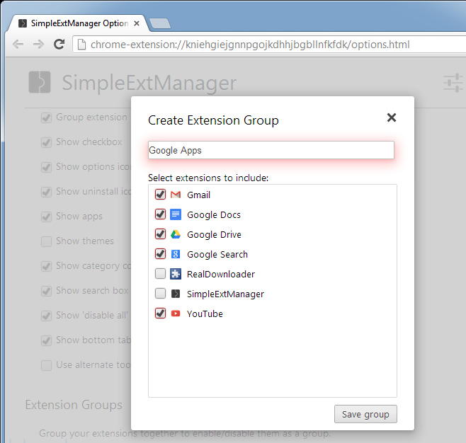466x443 pixels.
Task: Toggle the Show options icon checkbox
Action: [46, 167]
